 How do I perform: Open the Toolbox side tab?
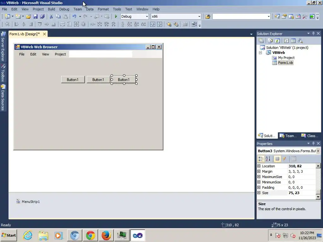coord(3,73)
